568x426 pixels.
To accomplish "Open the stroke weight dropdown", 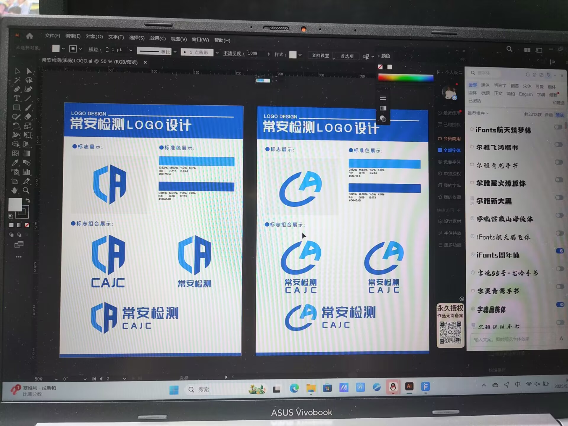I will pyautogui.click(x=130, y=50).
